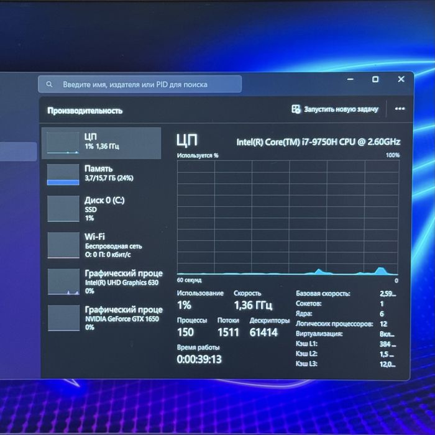
Task: Click the Базовая скорость label
Action: (x=323, y=293)
